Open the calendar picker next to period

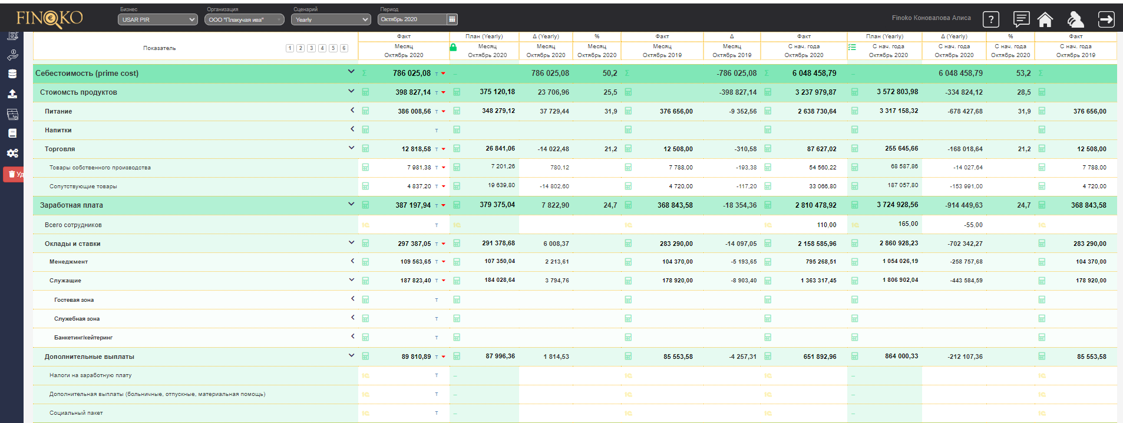(452, 19)
